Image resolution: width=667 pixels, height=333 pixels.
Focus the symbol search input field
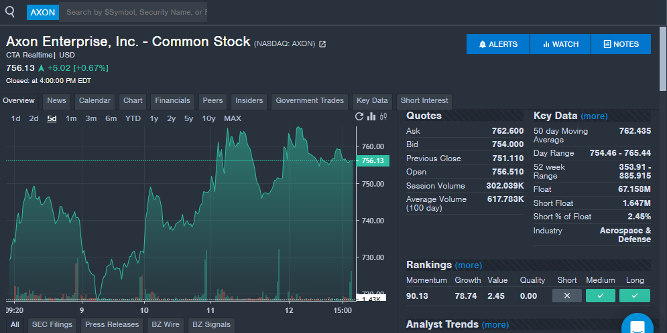(x=133, y=12)
